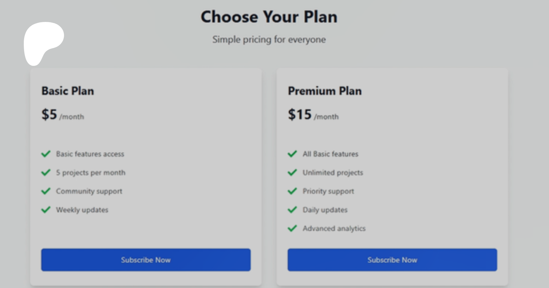Screen dimensions: 549x288
Task: Click the $15 /month price
Action: coord(313,115)
